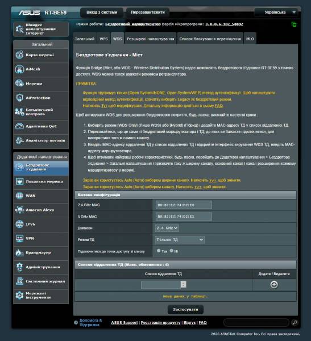This screenshot has height=341, width=311.
Task: Open the FAQ link in the note
Action: point(219,106)
